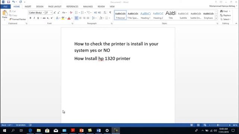This screenshot has height=134, width=239.
Task: Apply borders to the paragraph
Action: point(106,18)
